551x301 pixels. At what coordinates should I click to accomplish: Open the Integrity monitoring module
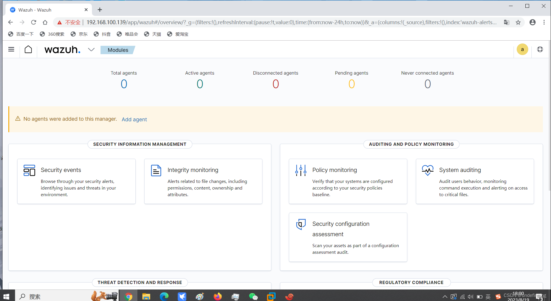[x=203, y=181]
